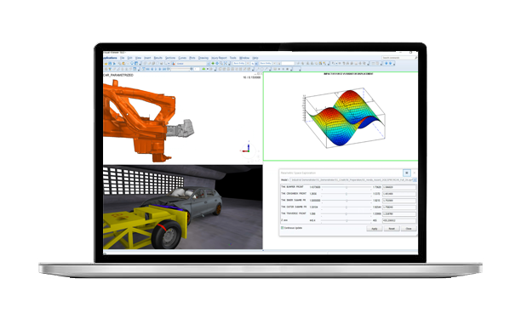Click the 3D surface plot in green-bordered window
This screenshot has height=318, width=521.
(344, 118)
